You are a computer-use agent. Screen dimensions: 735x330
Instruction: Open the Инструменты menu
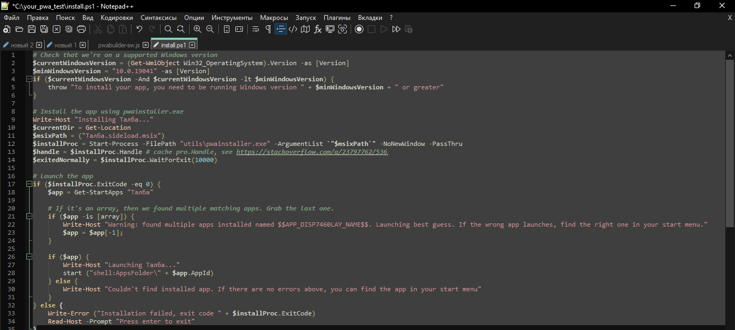232,18
